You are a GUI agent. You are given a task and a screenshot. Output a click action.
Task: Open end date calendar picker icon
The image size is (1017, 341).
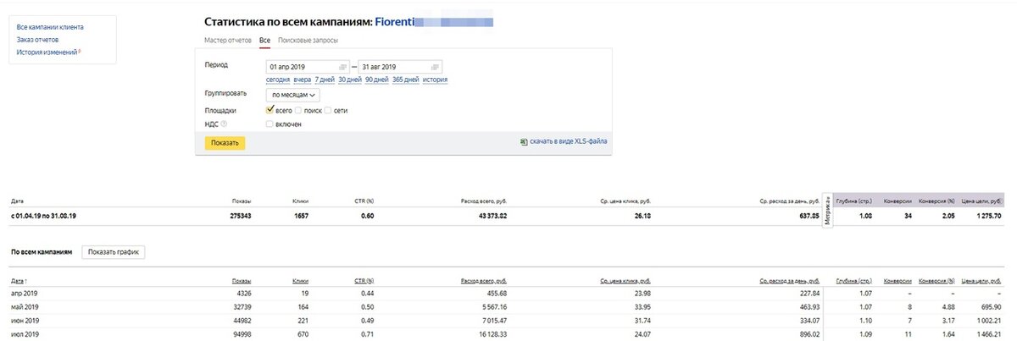click(x=434, y=66)
